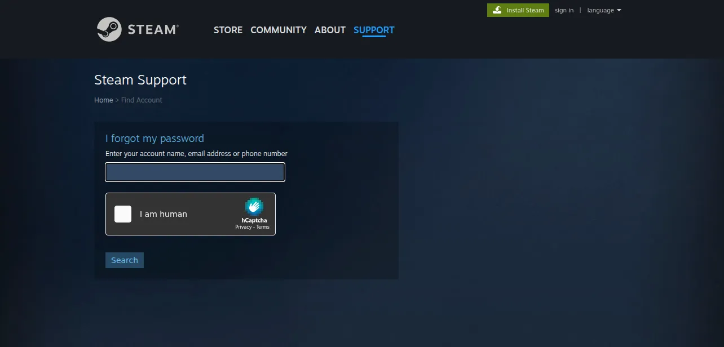Click the download icon in Install Steam
This screenshot has height=347, width=724.
[497, 10]
